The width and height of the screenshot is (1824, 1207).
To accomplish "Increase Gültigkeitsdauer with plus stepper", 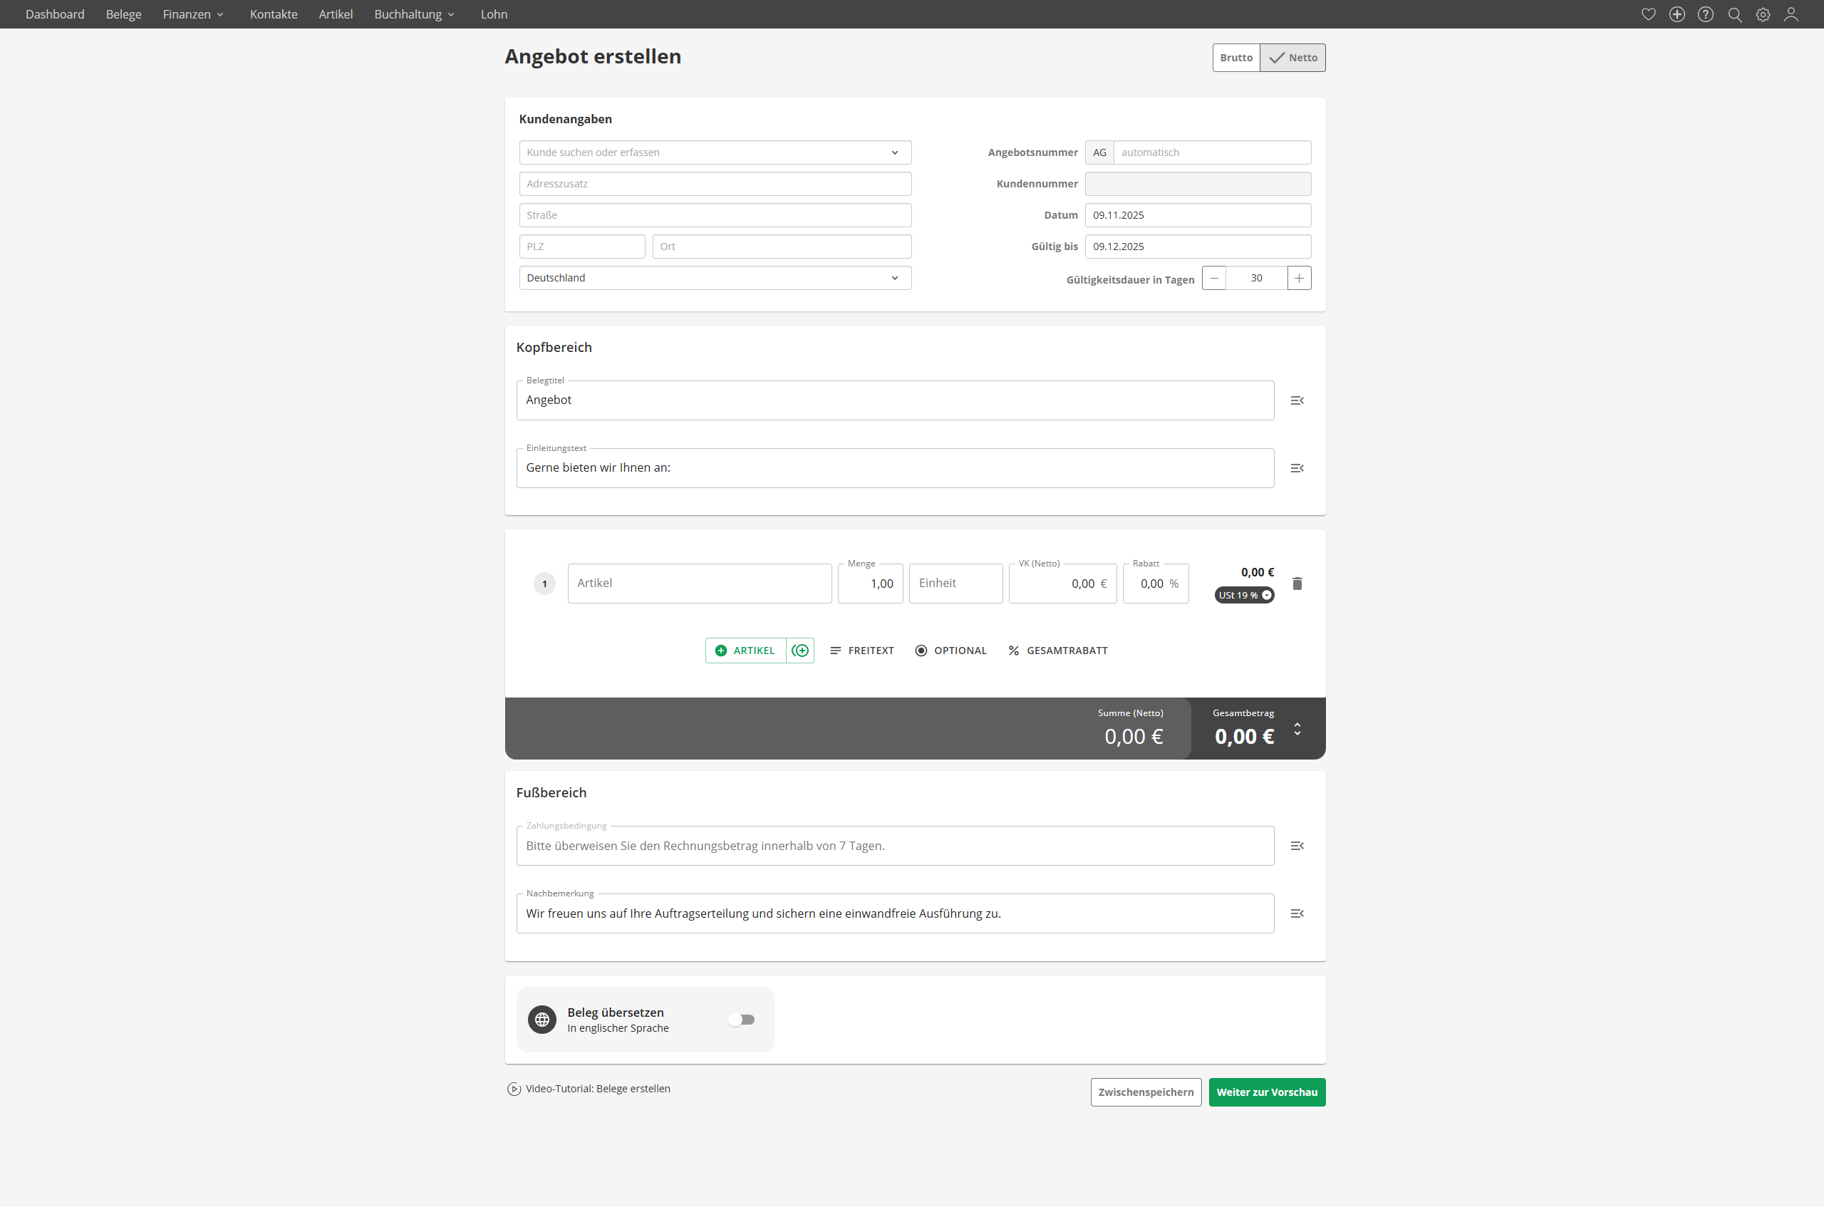I will pyautogui.click(x=1298, y=278).
